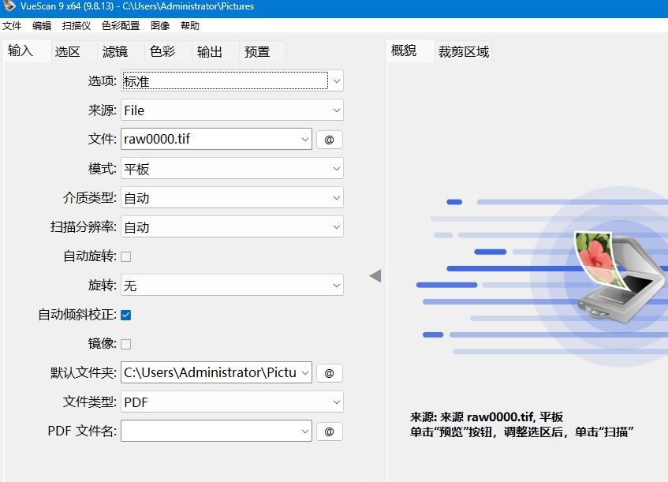
Task: Open the 文件 menu
Action: [x=12, y=25]
